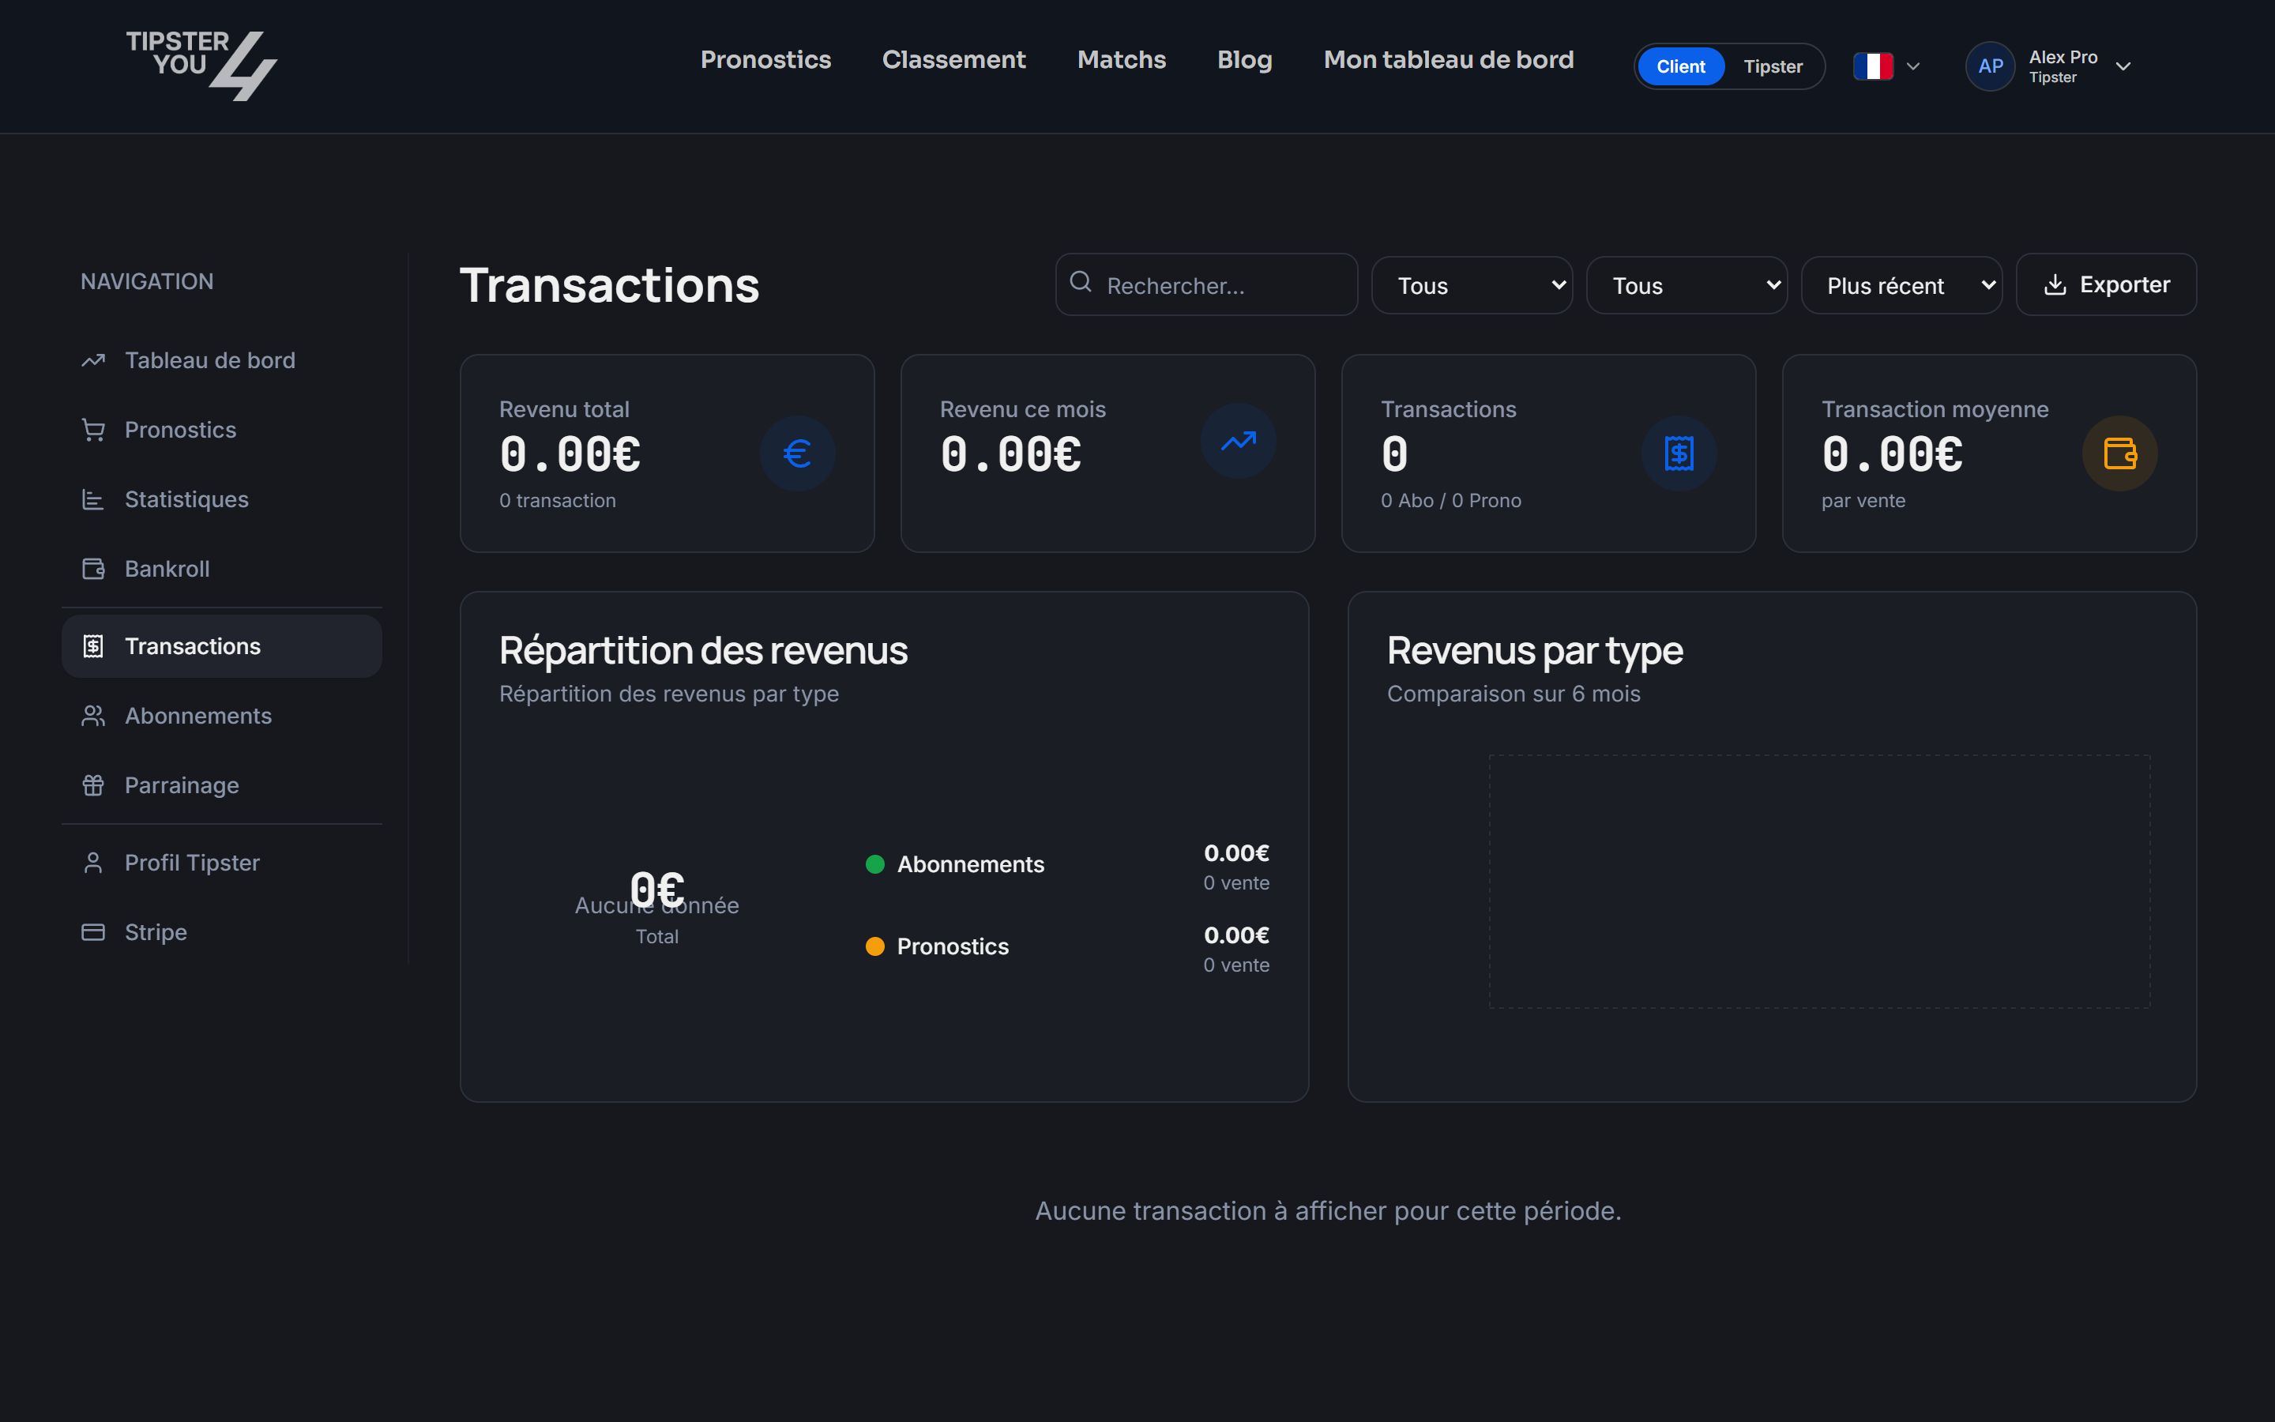
Task: Click the euro icon in Revenu total card
Action: tap(797, 453)
